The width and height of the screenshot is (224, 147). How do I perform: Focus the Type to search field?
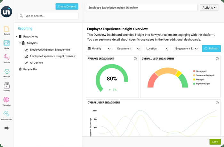(48, 16)
